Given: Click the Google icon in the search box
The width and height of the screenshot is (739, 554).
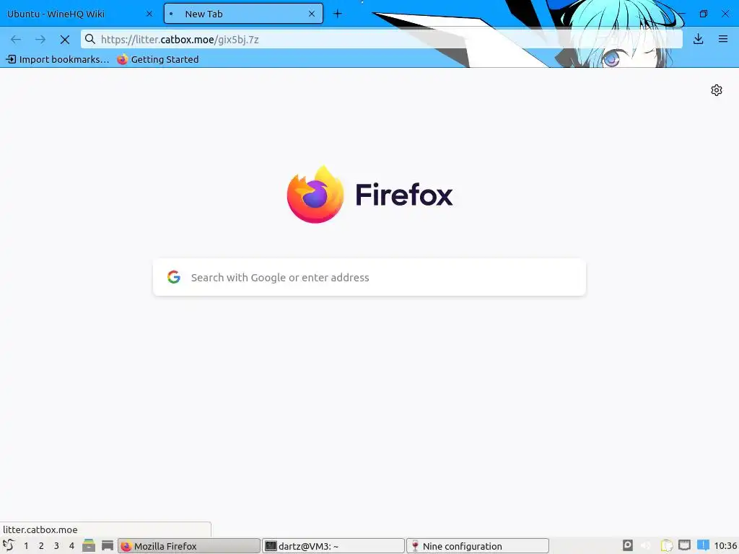Looking at the screenshot, I should [x=174, y=277].
